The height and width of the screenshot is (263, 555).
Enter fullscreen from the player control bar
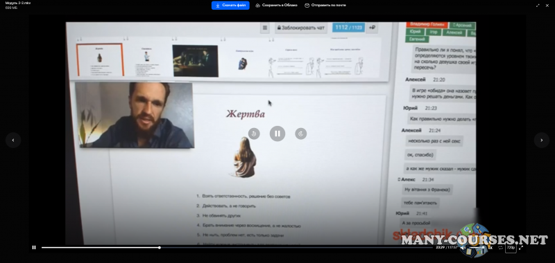pyautogui.click(x=521, y=248)
